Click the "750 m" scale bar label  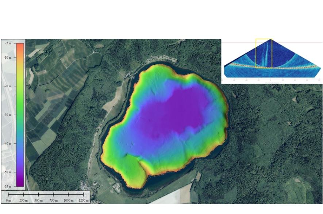(53, 200)
